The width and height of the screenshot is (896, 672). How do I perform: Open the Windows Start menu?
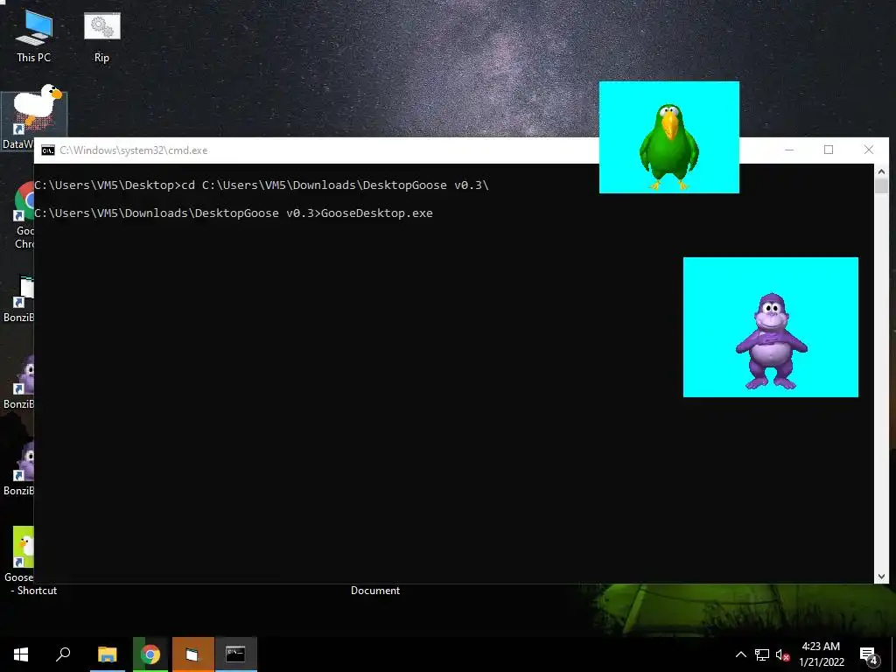coord(21,654)
